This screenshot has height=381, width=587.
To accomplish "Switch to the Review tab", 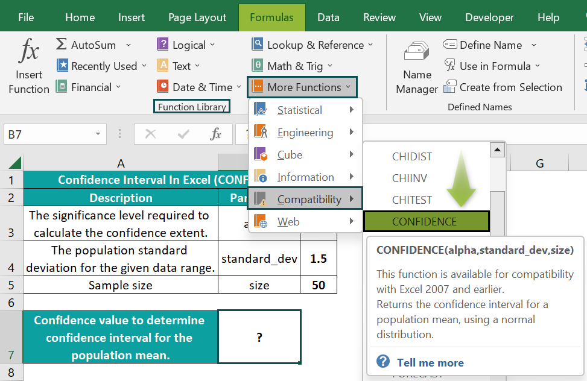I will tap(379, 17).
